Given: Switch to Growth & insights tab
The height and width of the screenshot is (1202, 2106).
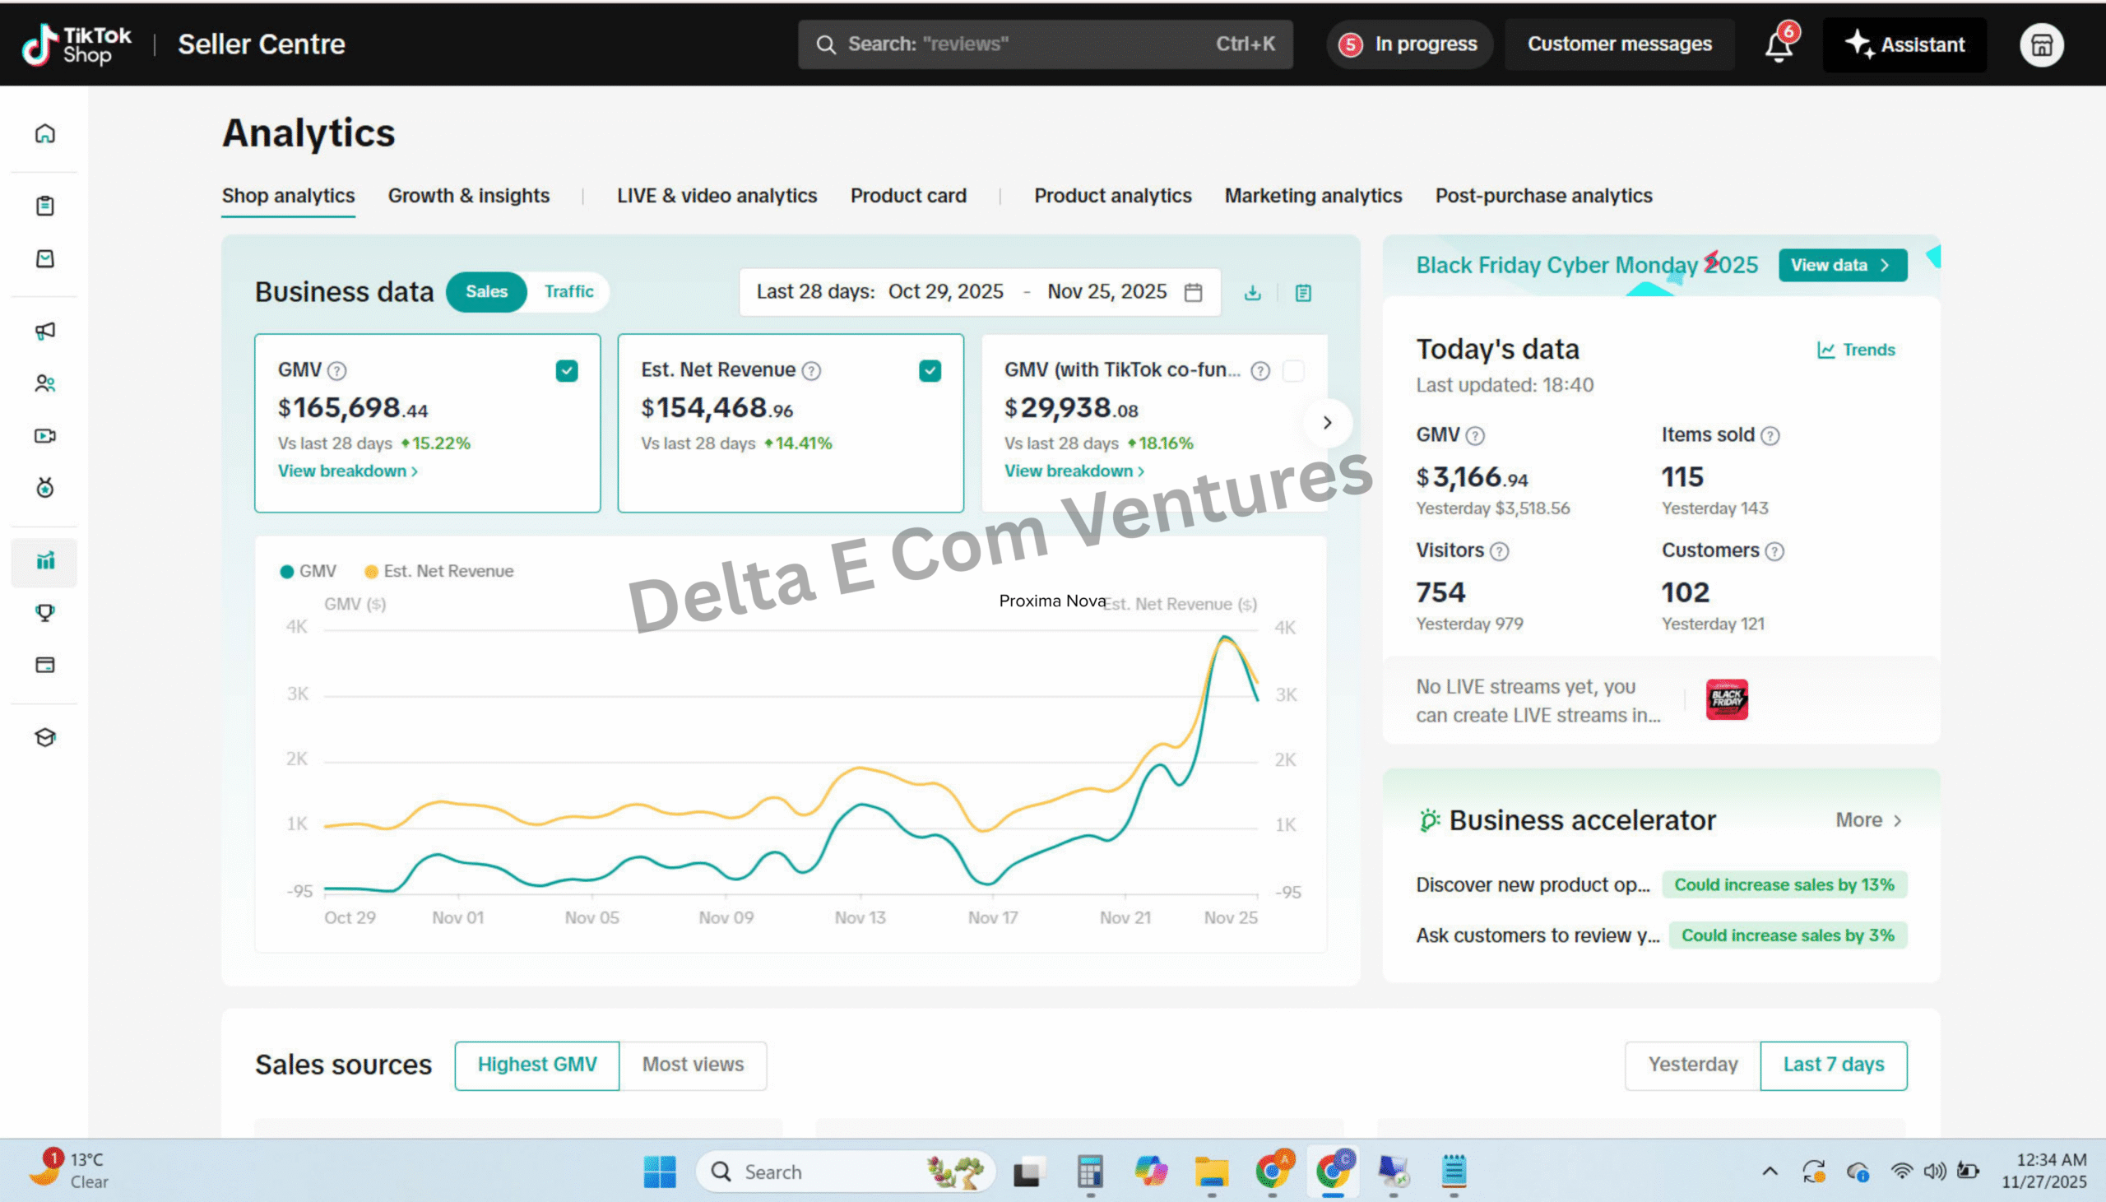Looking at the screenshot, I should tap(468, 196).
